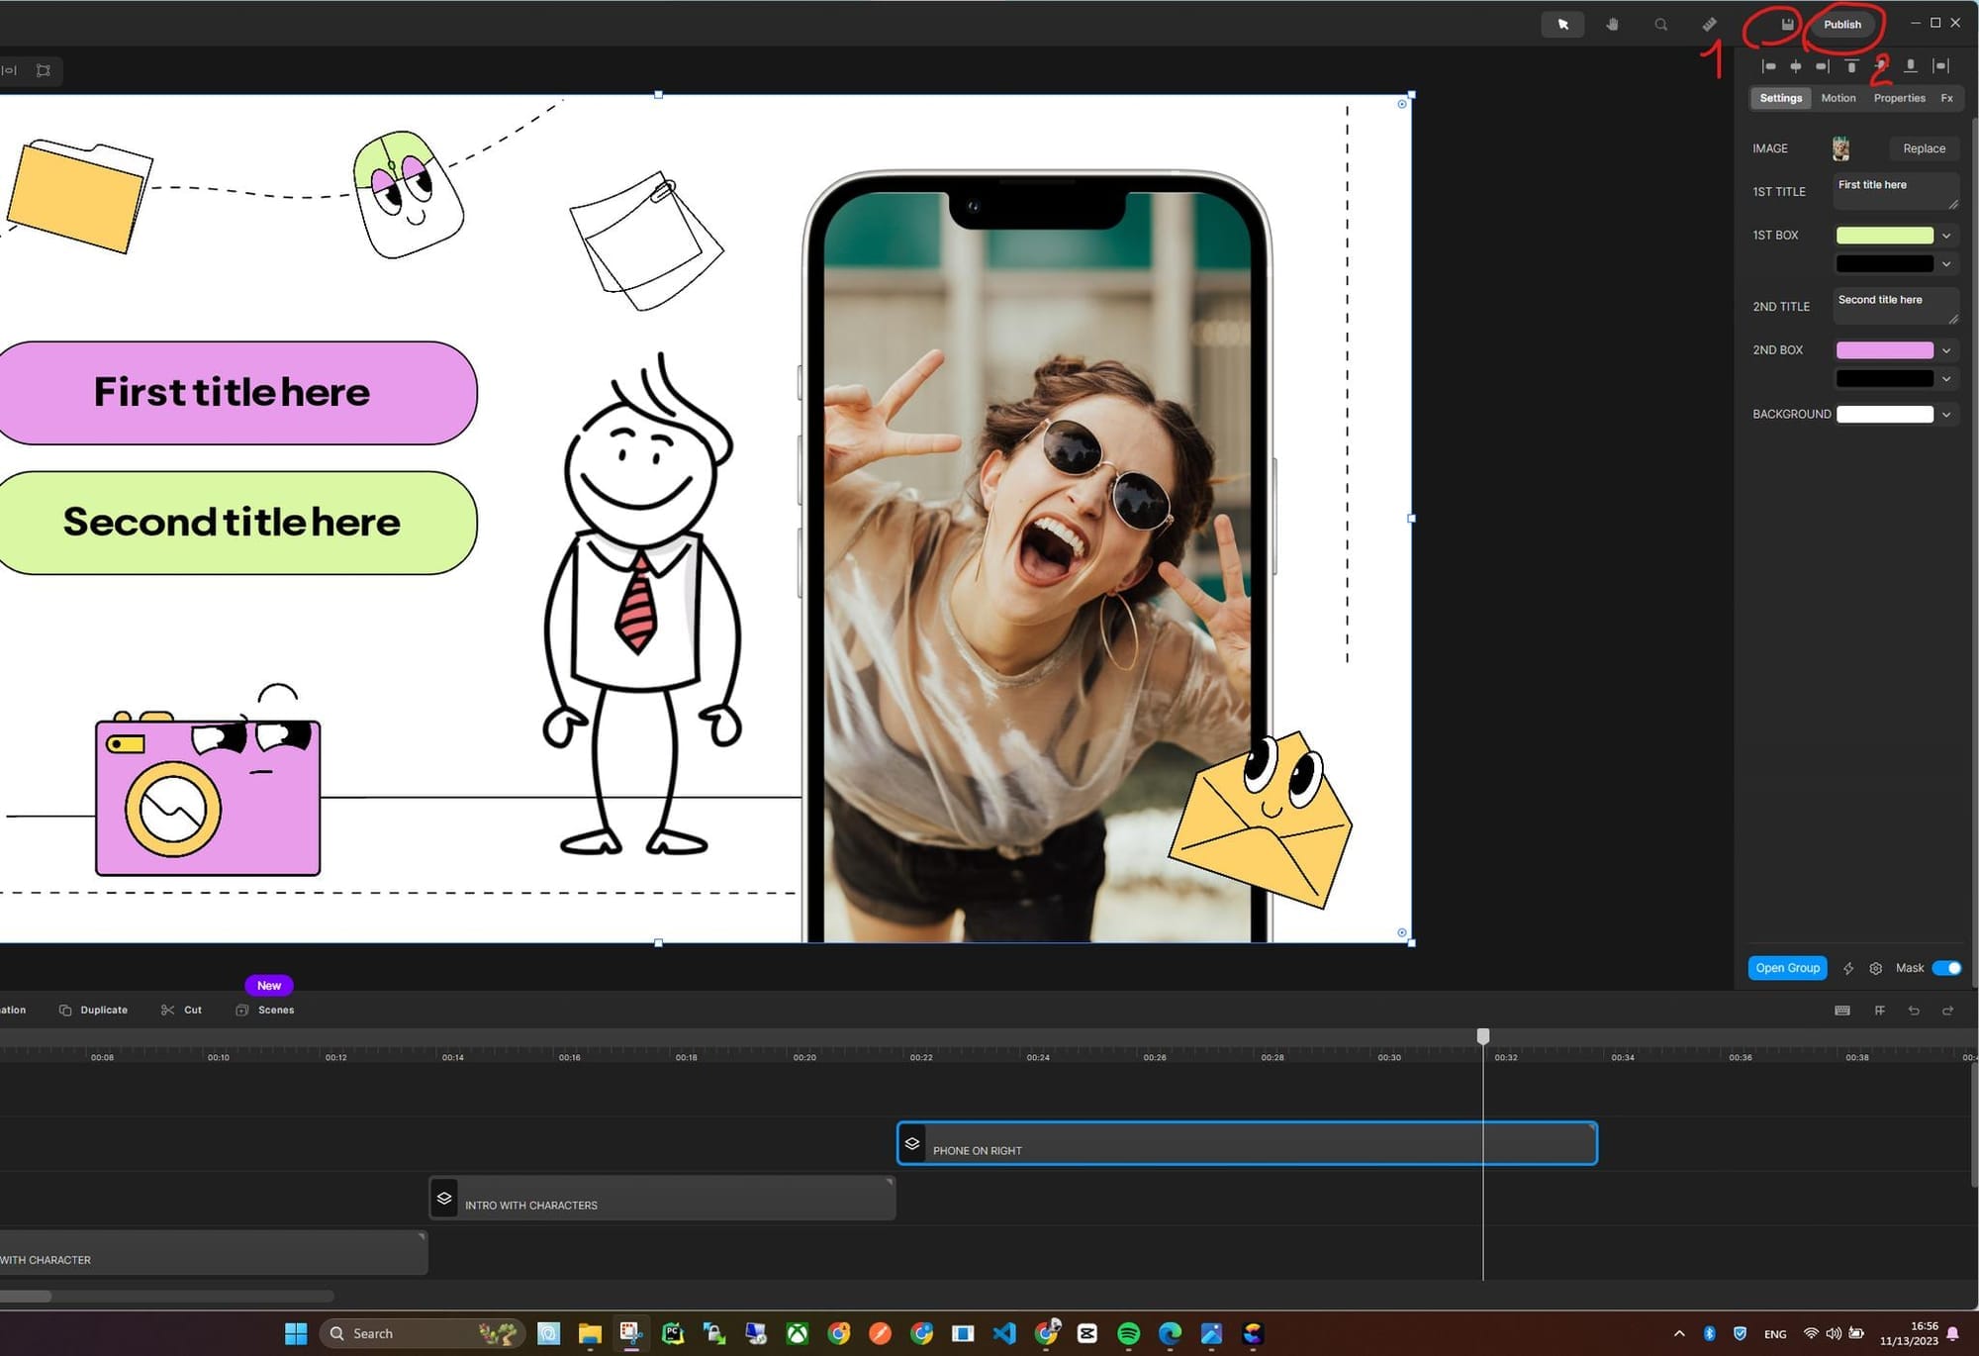Click the ruler tool icon
Image resolution: width=1979 pixels, height=1356 pixels.
(x=1709, y=25)
